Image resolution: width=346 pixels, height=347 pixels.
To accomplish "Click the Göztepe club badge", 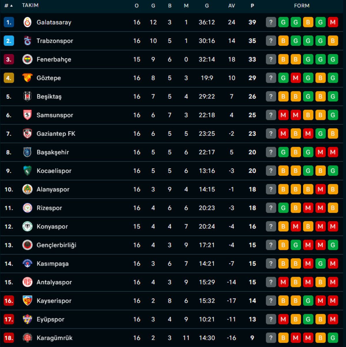I will [27, 78].
